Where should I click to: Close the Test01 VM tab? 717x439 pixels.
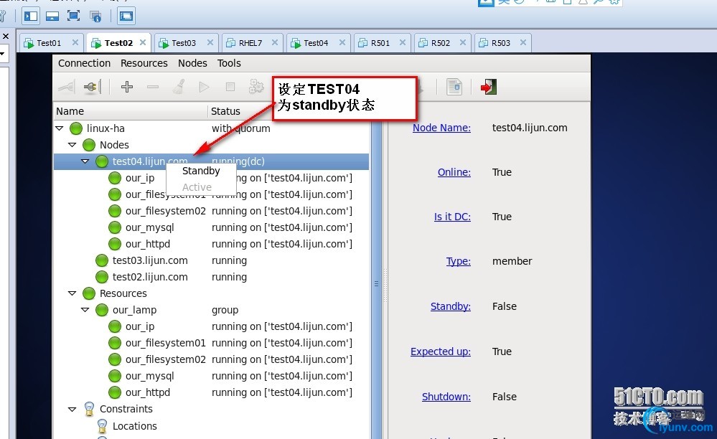(x=75, y=42)
